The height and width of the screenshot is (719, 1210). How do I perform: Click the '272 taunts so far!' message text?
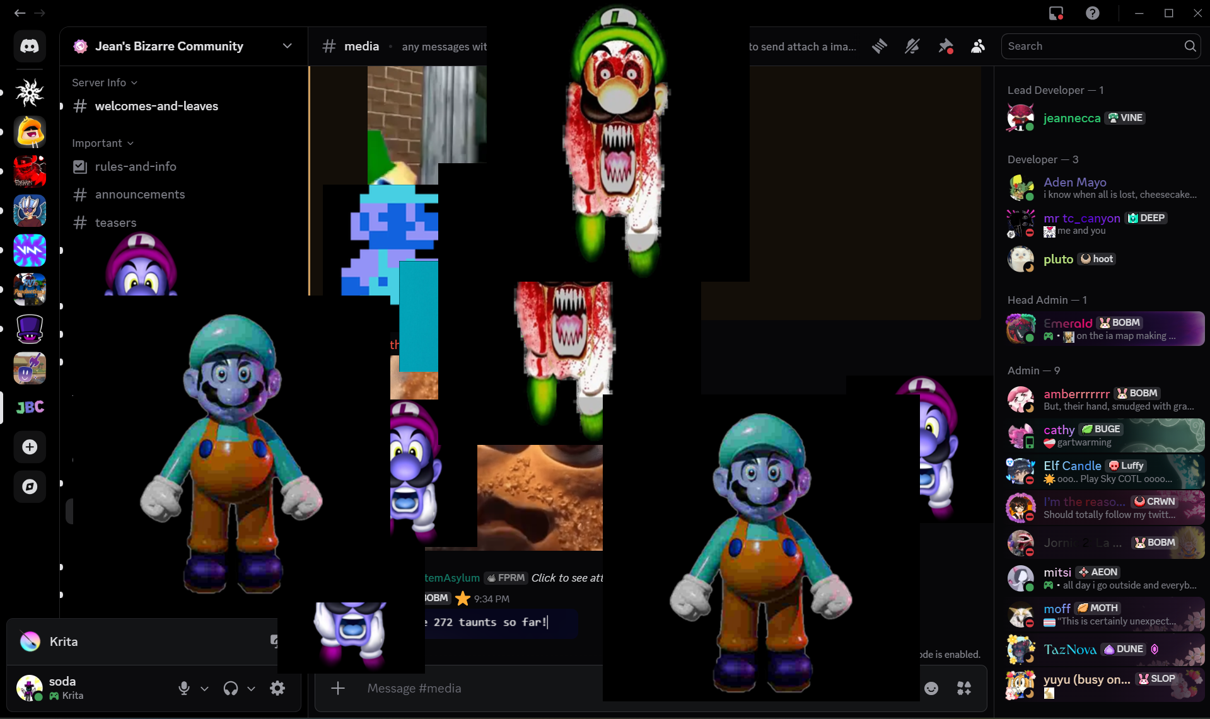[490, 622]
